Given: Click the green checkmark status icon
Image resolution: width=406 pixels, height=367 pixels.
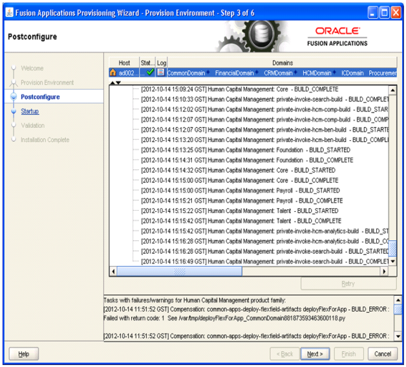Looking at the screenshot, I should point(150,72).
